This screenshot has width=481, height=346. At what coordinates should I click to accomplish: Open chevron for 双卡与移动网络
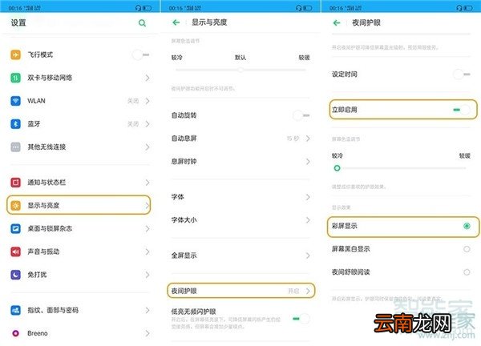148,78
